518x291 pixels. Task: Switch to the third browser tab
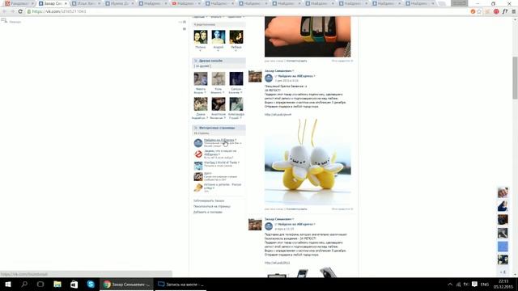(x=86, y=3)
